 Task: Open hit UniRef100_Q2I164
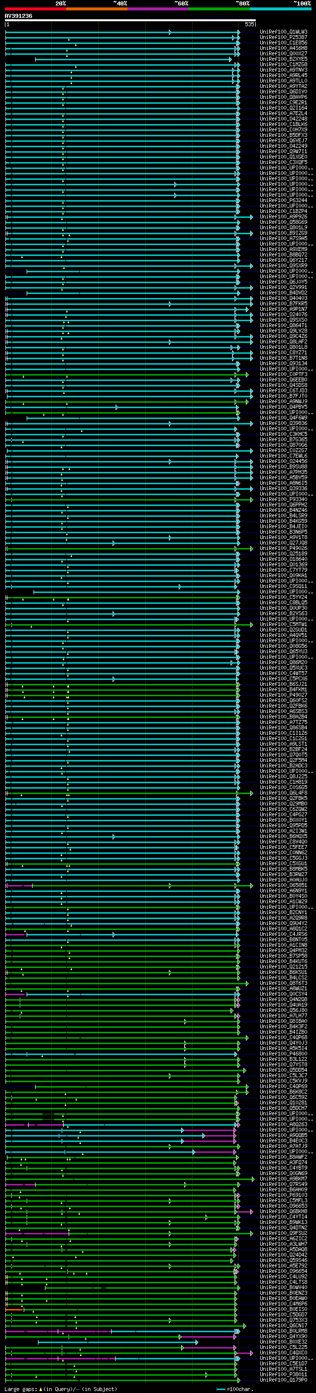[283, 108]
